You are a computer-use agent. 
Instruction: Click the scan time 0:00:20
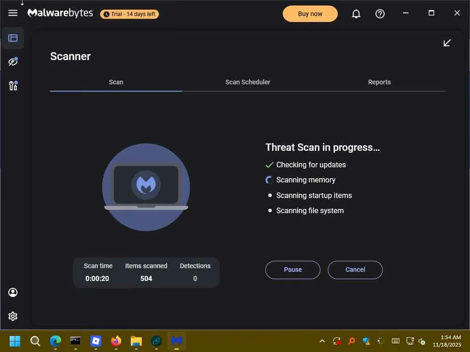(97, 279)
